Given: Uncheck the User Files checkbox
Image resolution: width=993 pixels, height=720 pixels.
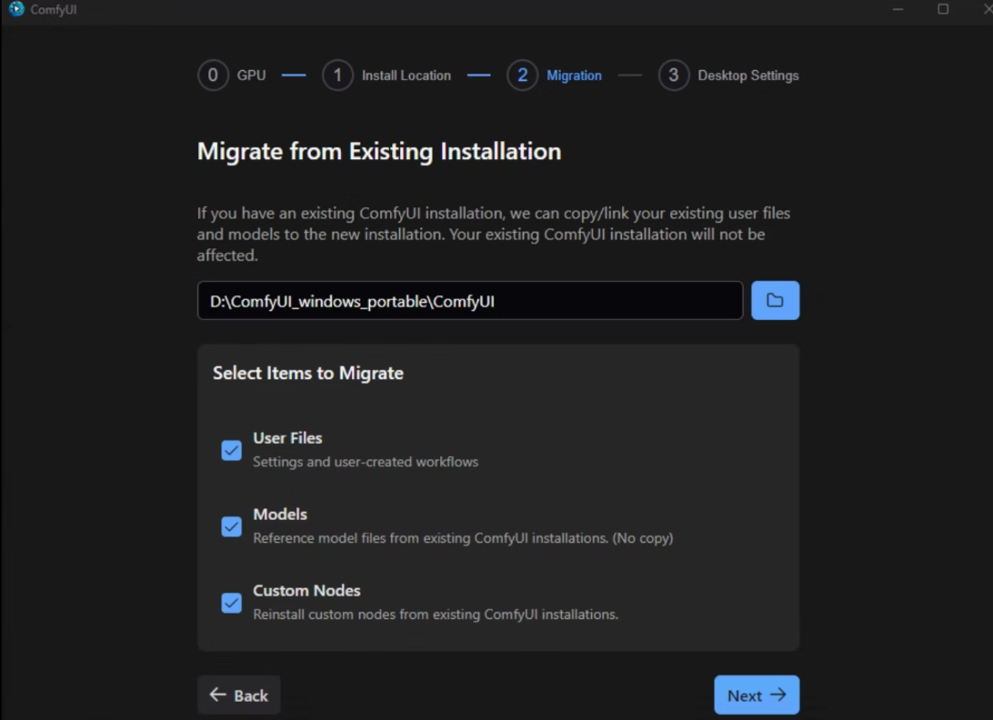Looking at the screenshot, I should click(231, 450).
